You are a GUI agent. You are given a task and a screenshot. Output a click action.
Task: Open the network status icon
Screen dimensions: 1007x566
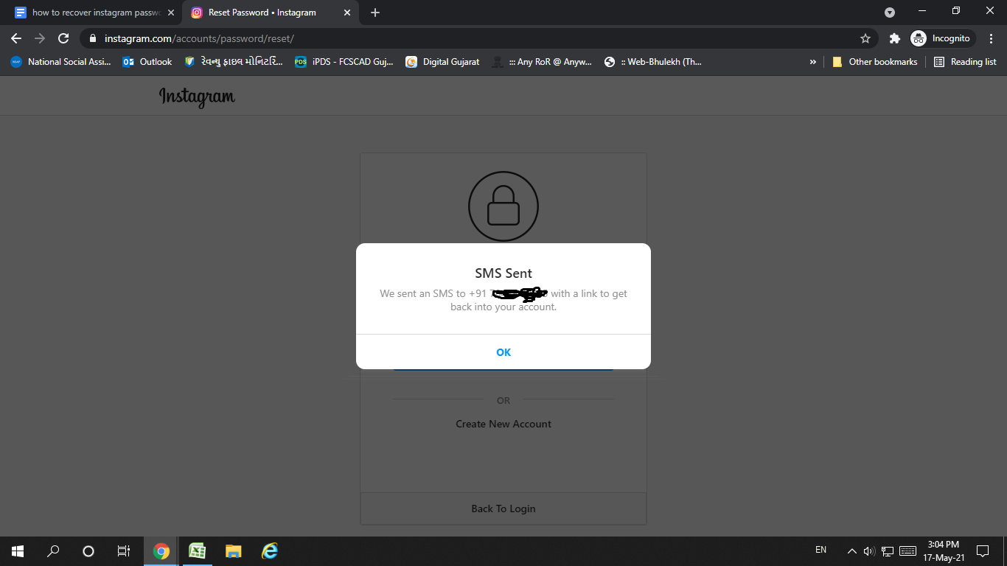coord(888,551)
